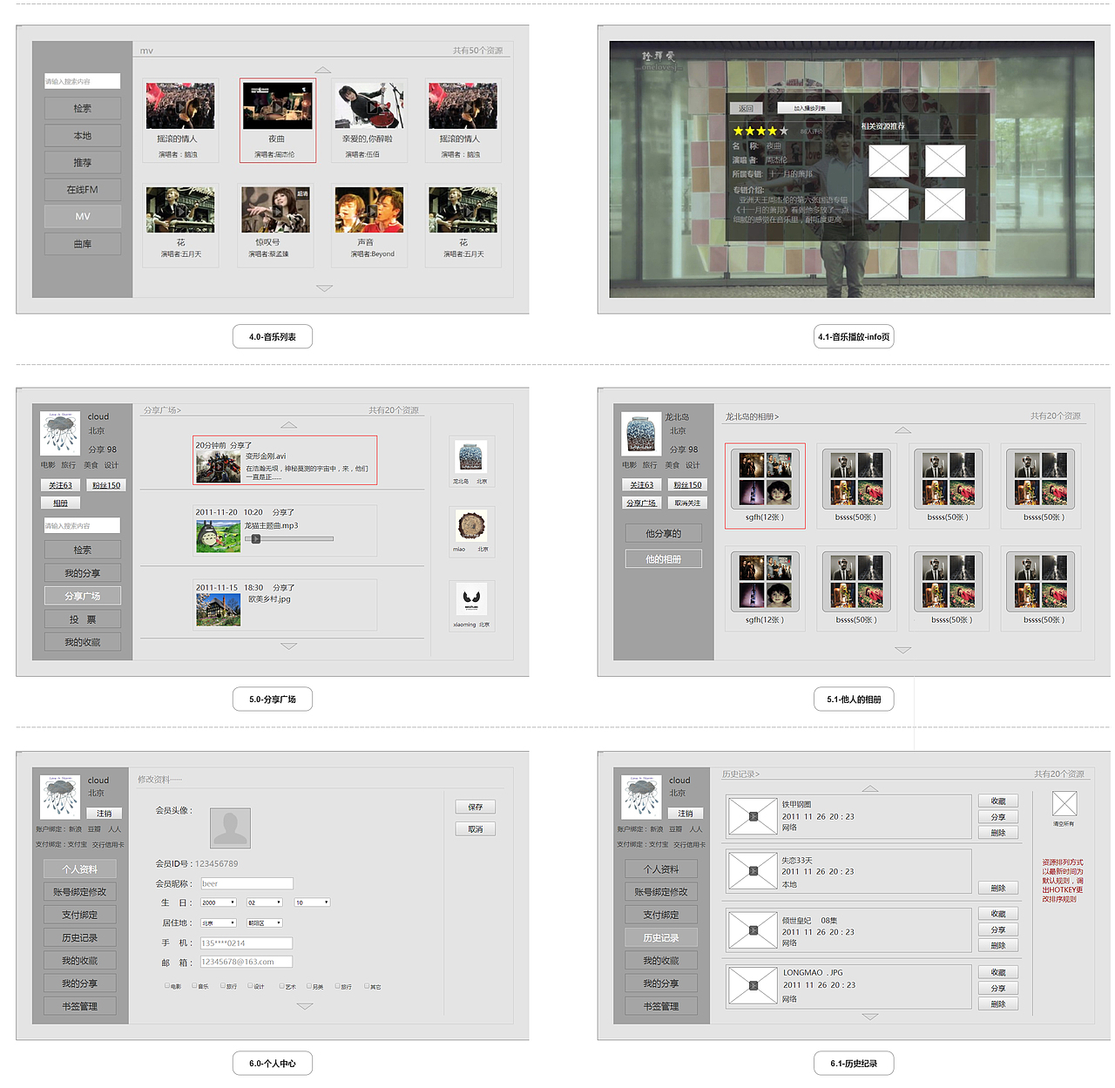The image size is (1115, 1088).
Task: Select 在线FM in the music sidebar
Action: (83, 189)
